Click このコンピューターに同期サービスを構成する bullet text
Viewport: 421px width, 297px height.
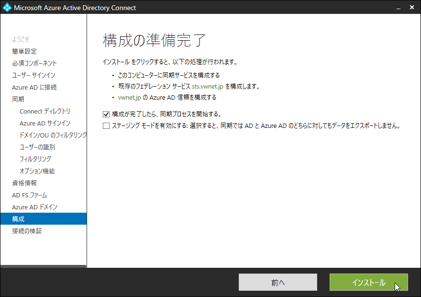click(x=169, y=75)
